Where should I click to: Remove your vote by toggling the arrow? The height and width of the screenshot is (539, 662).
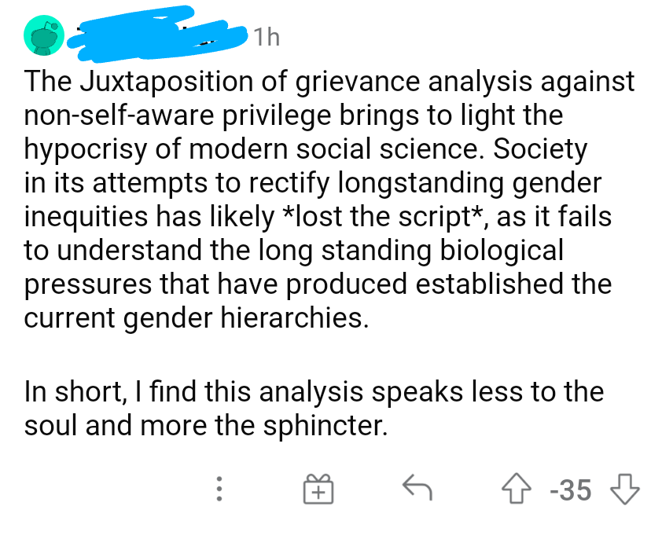[x=517, y=489]
